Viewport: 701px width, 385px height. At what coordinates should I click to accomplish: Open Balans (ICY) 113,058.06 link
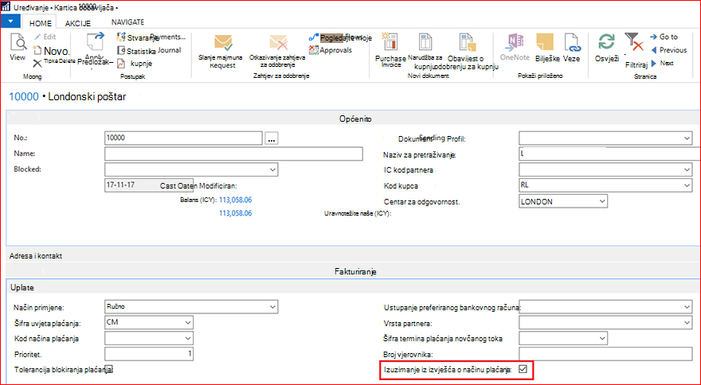tap(235, 200)
